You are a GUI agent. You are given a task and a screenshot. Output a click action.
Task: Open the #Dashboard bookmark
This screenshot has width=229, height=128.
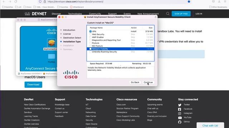pos(77,7)
